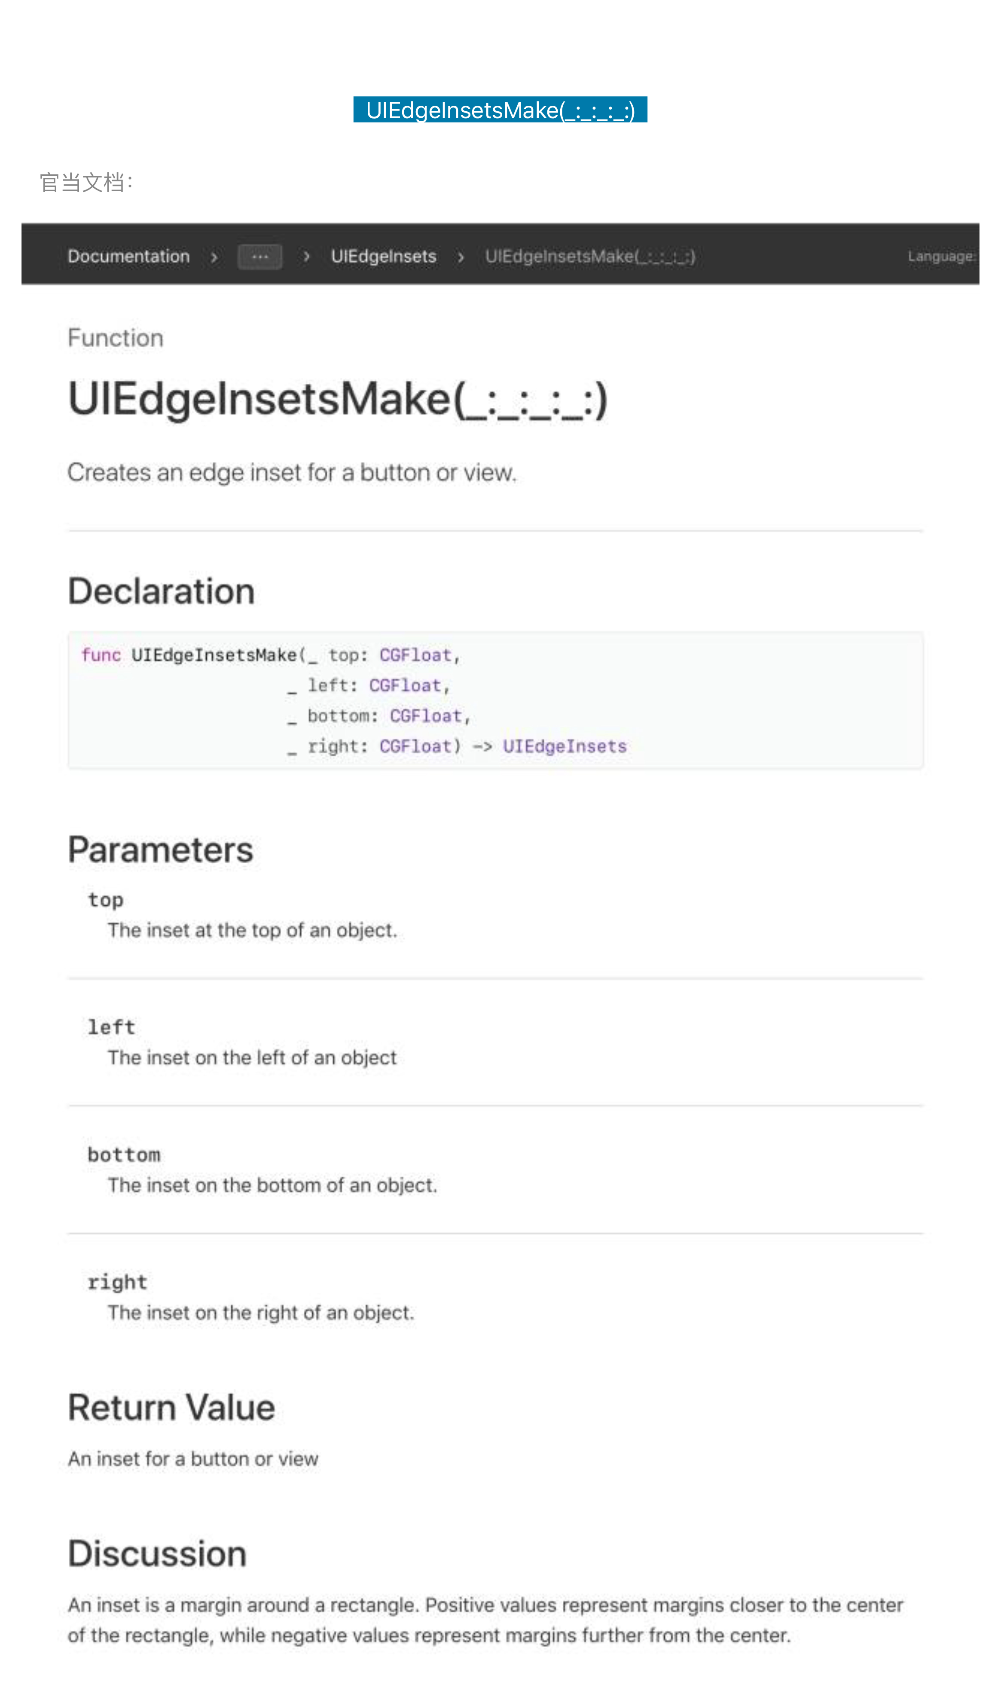This screenshot has width=1001, height=1696.
Task: Open CGFloat type on the bottom parameter line
Action: click(x=426, y=716)
